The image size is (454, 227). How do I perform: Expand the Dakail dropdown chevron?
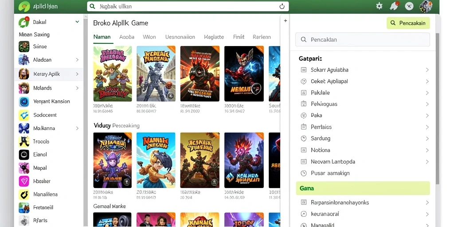(x=77, y=22)
